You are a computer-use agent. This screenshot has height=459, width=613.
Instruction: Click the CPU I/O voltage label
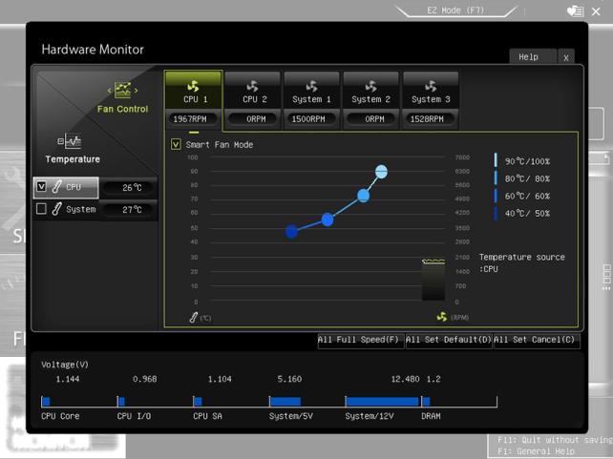(134, 416)
